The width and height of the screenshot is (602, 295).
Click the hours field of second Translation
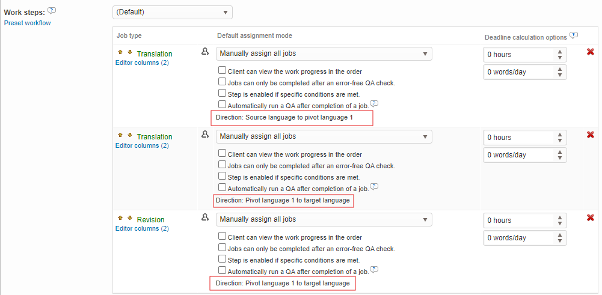[518, 137]
